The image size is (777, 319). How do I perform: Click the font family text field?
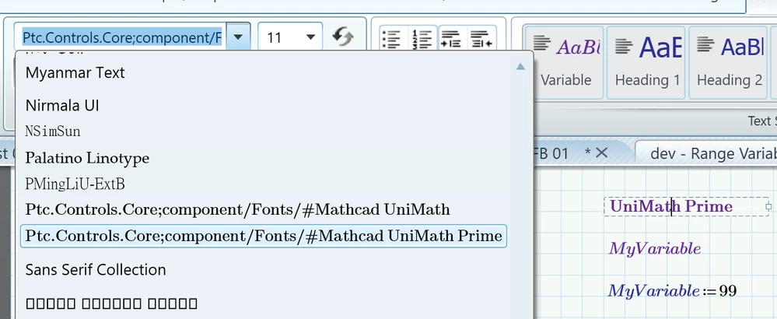coord(121,37)
